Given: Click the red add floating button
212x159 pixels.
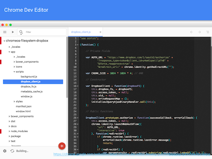Looking at the screenshot, I should click(x=62, y=146).
